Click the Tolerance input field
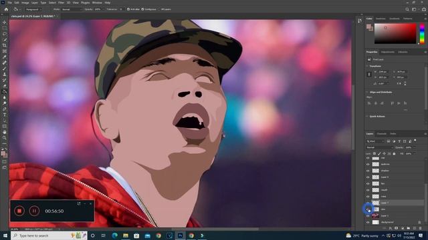This screenshot has width=428, height=240. [x=120, y=9]
